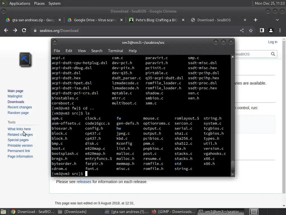The height and width of the screenshot is (215, 286).
Task: Click the hw directory in terminal listing
Action: click(x=119, y=128)
